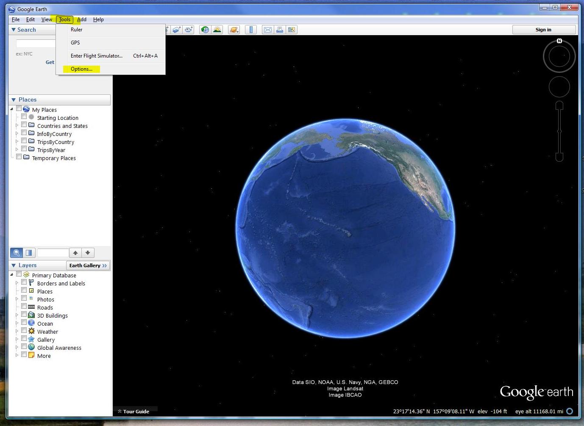Expand the TripsByCountry folder
Screen dimensions: 584x426
tap(17, 141)
